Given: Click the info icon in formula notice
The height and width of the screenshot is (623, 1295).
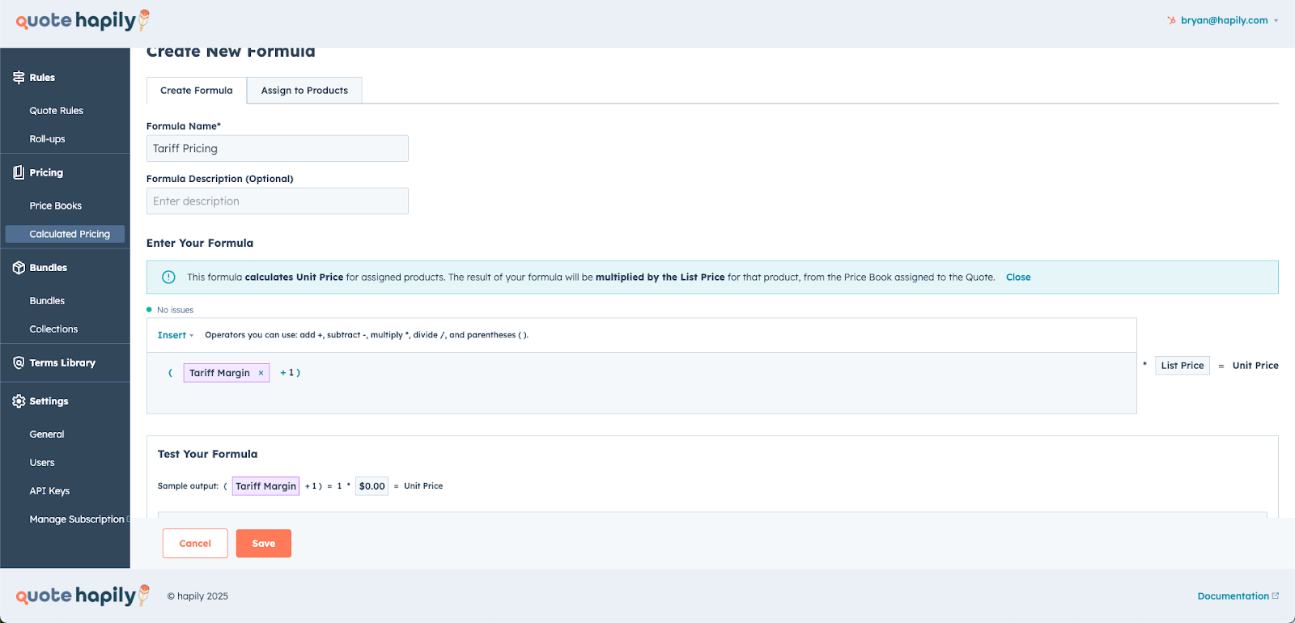Looking at the screenshot, I should tap(168, 278).
